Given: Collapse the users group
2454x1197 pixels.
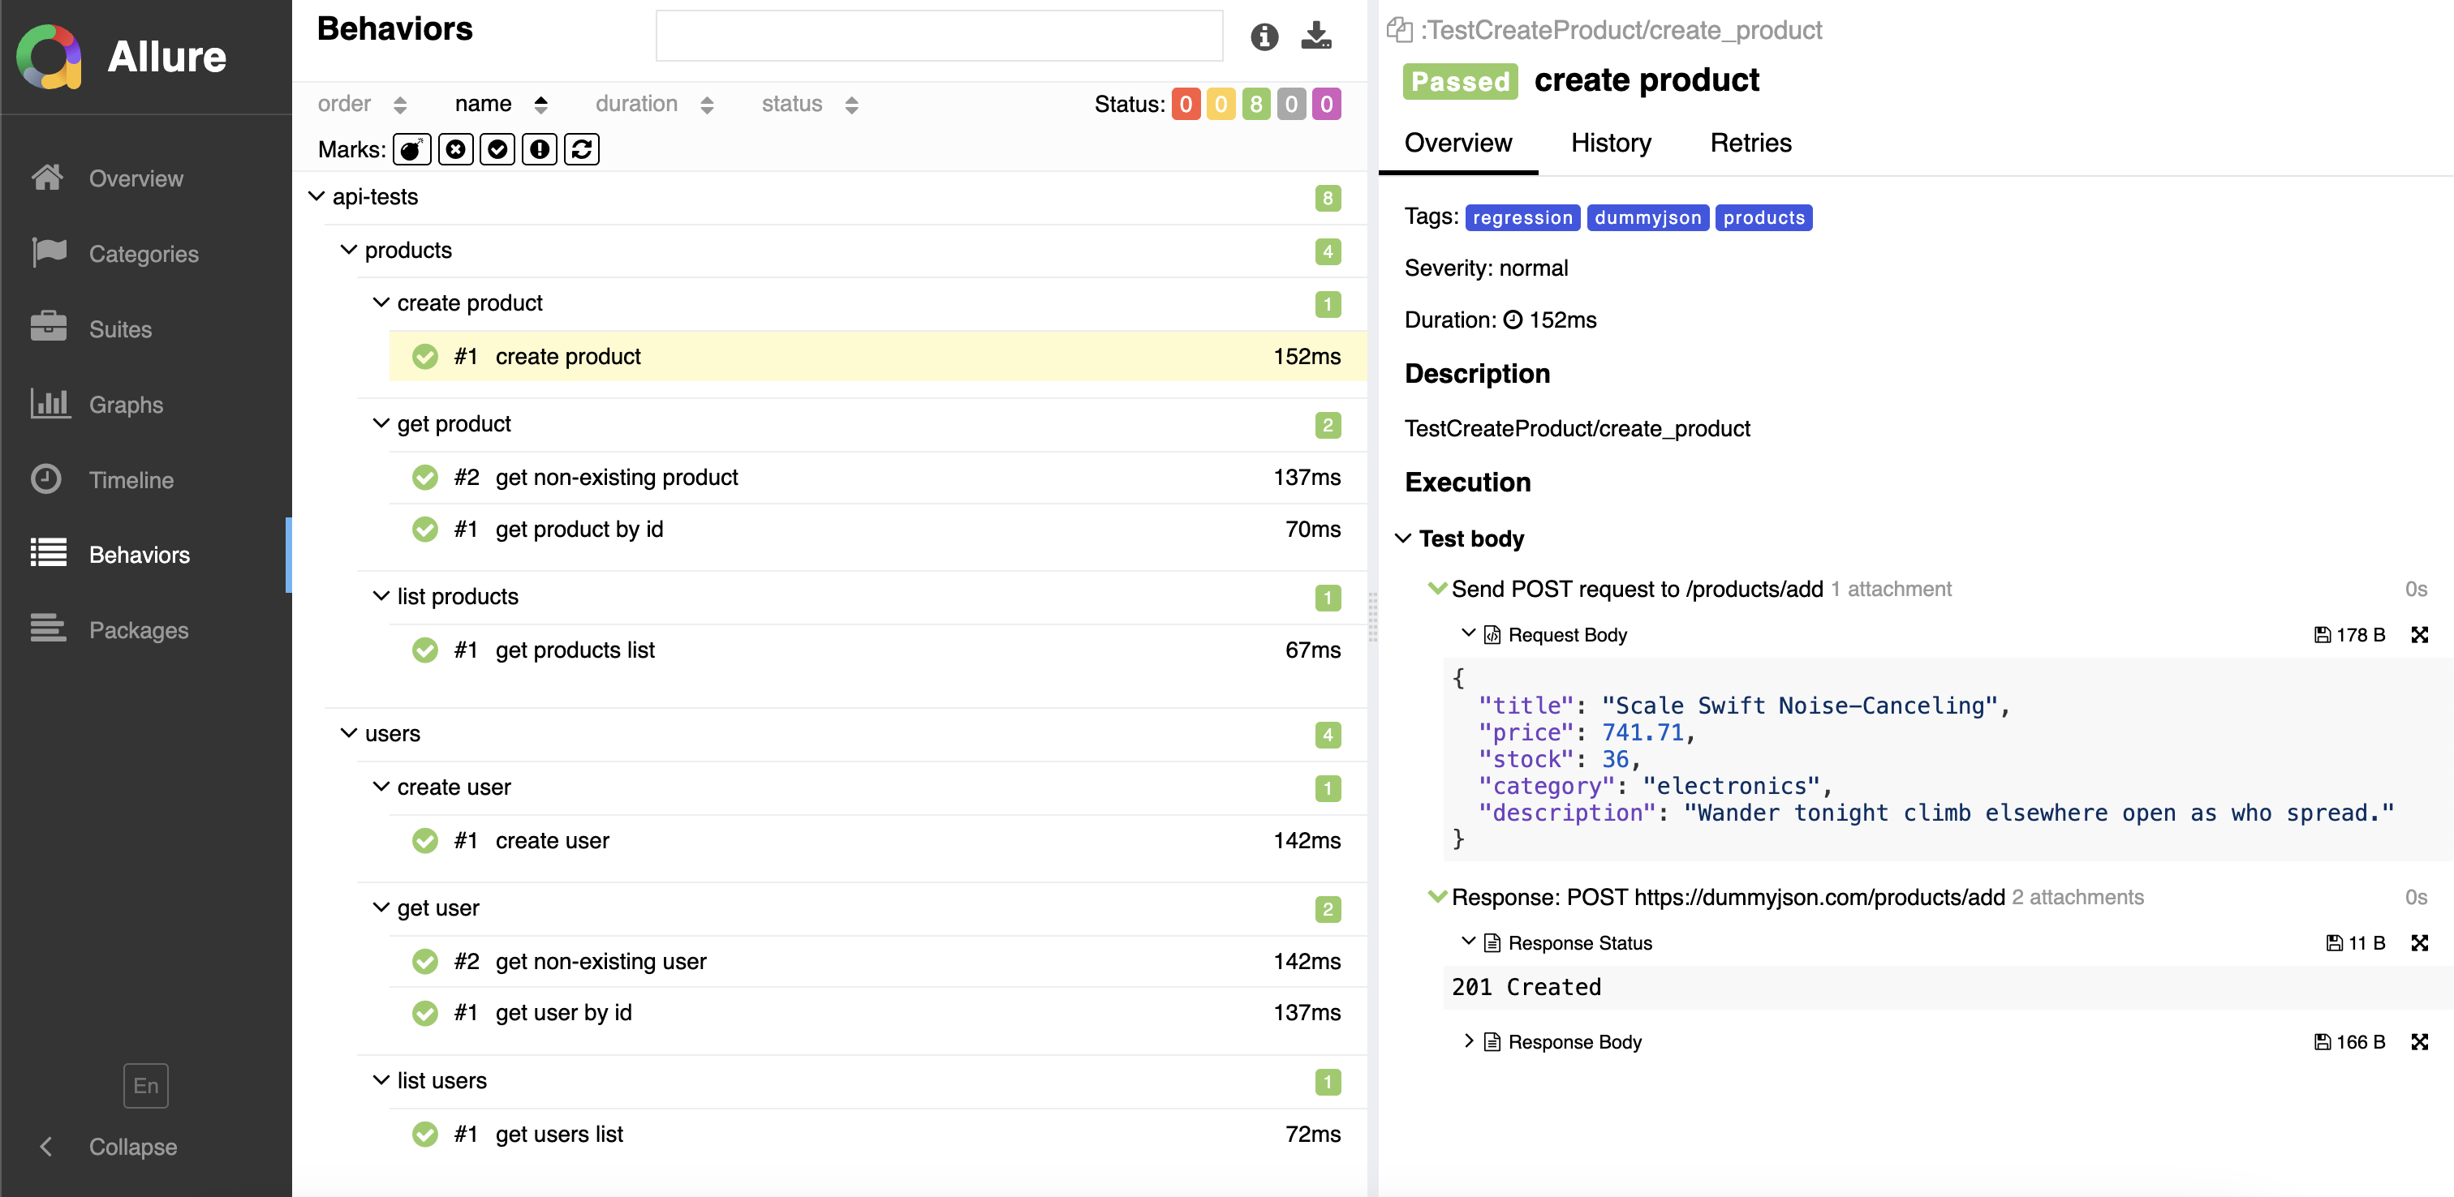Looking at the screenshot, I should [x=349, y=733].
